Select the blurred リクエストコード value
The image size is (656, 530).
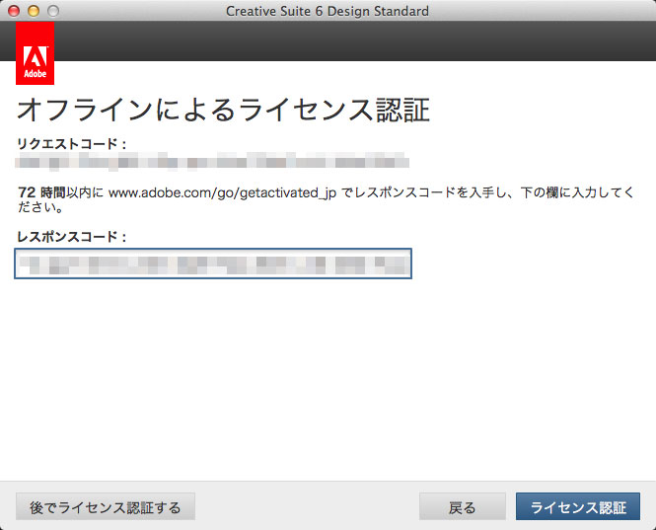pos(212,161)
